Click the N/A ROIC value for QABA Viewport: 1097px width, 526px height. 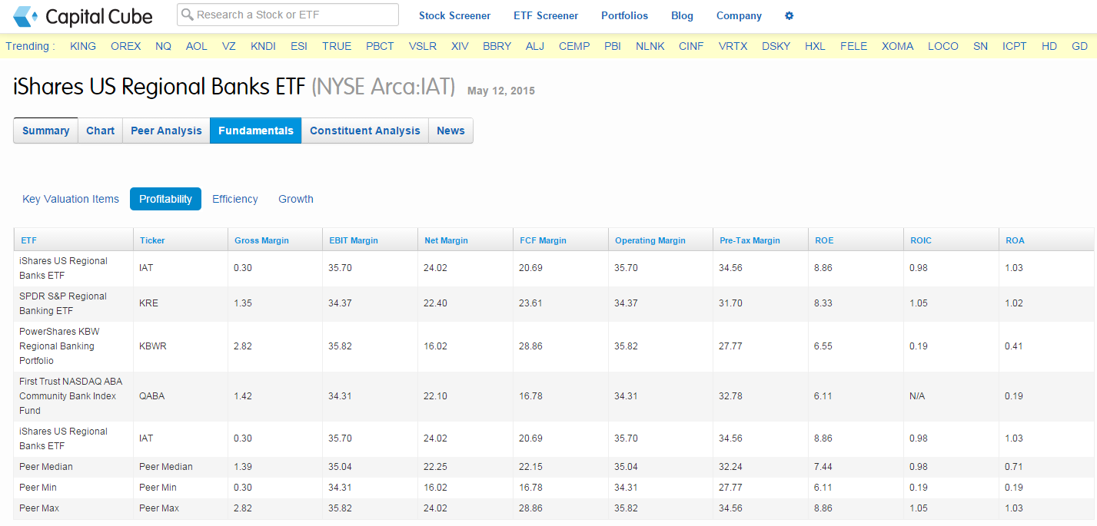point(917,396)
